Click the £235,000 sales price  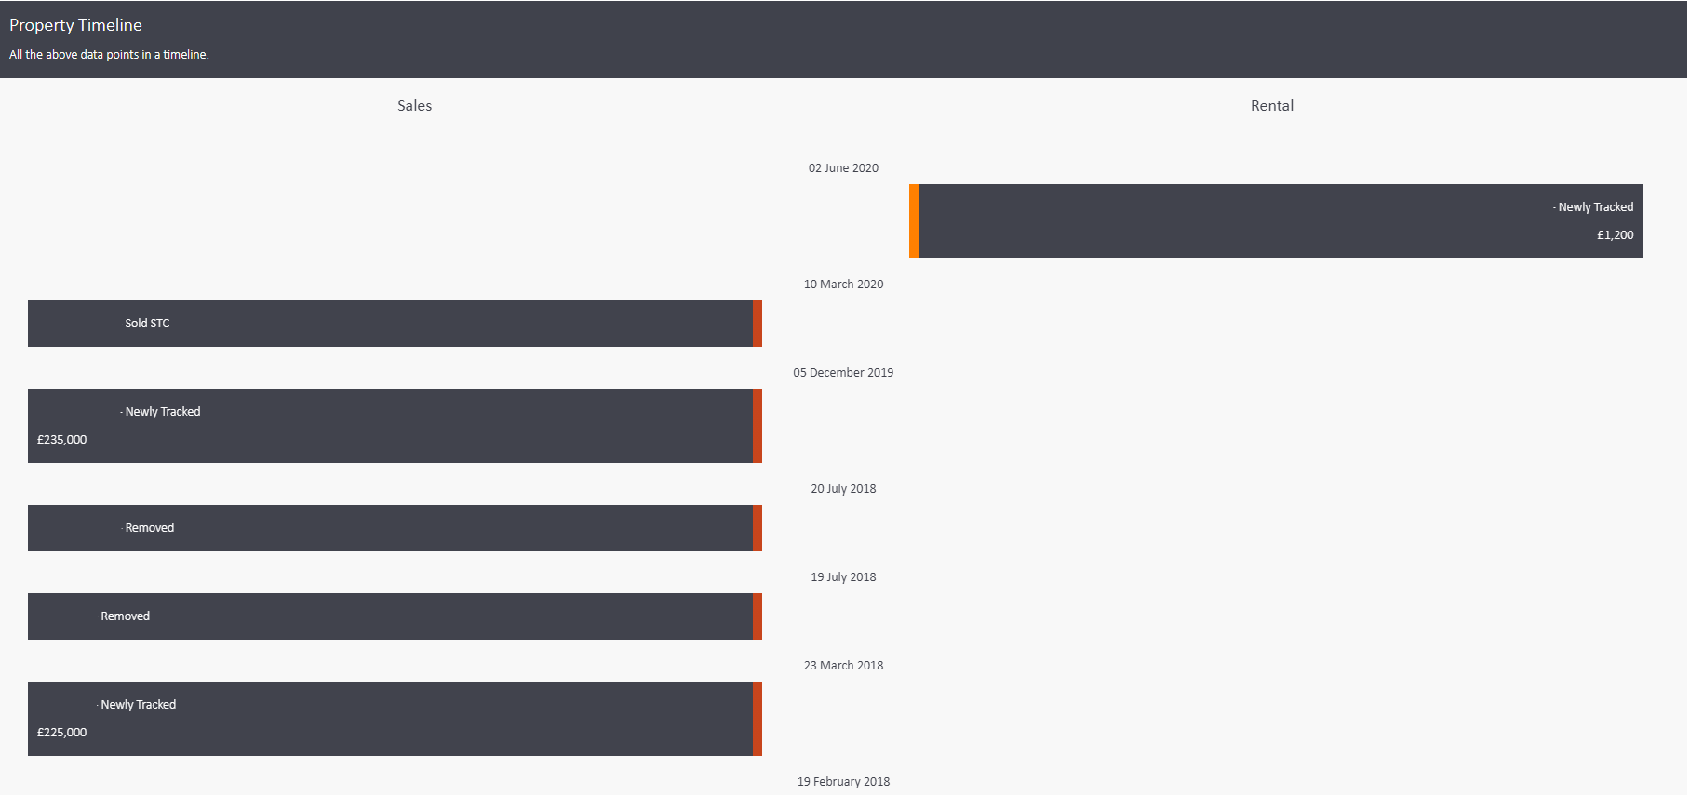[62, 440]
